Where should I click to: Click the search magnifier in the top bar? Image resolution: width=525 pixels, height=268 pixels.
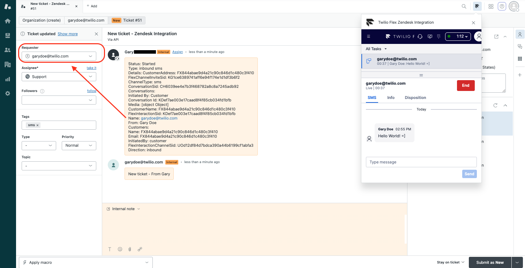point(464,6)
